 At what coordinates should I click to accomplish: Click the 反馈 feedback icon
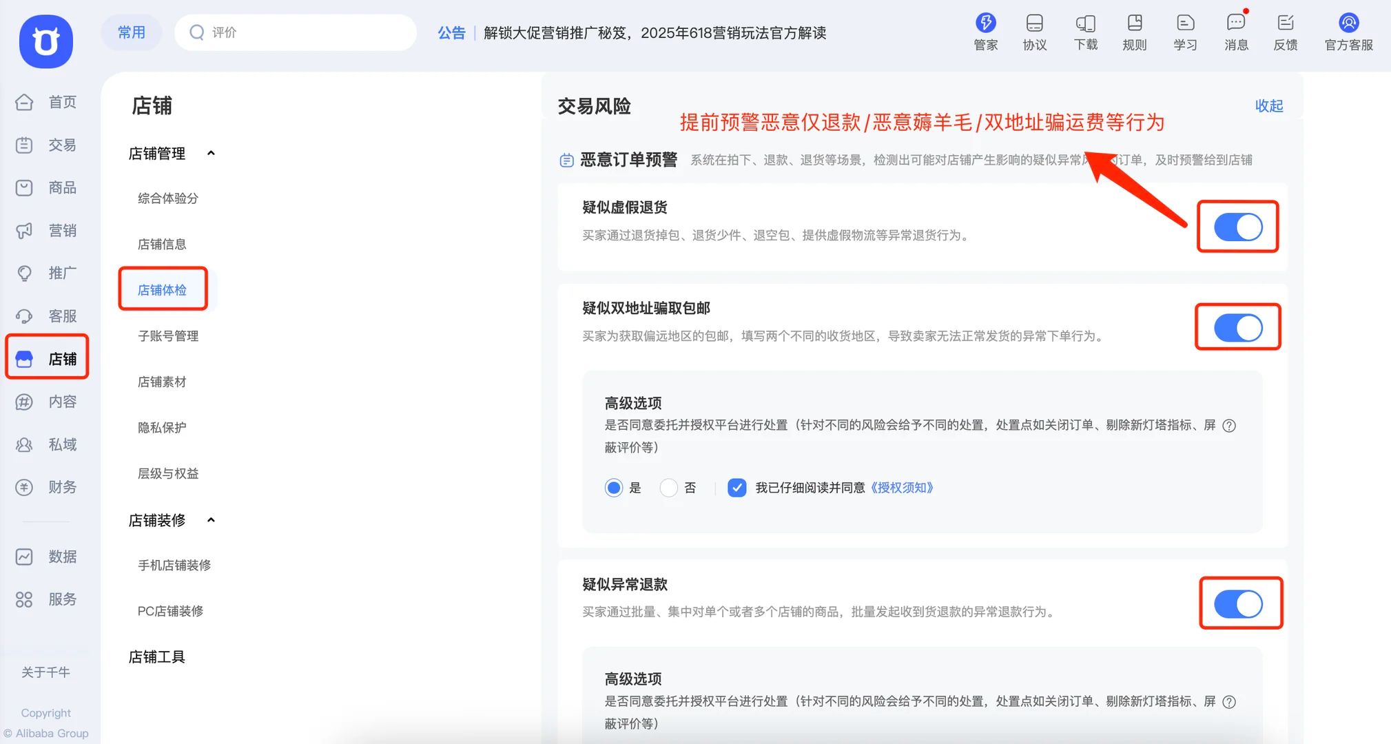(x=1286, y=24)
